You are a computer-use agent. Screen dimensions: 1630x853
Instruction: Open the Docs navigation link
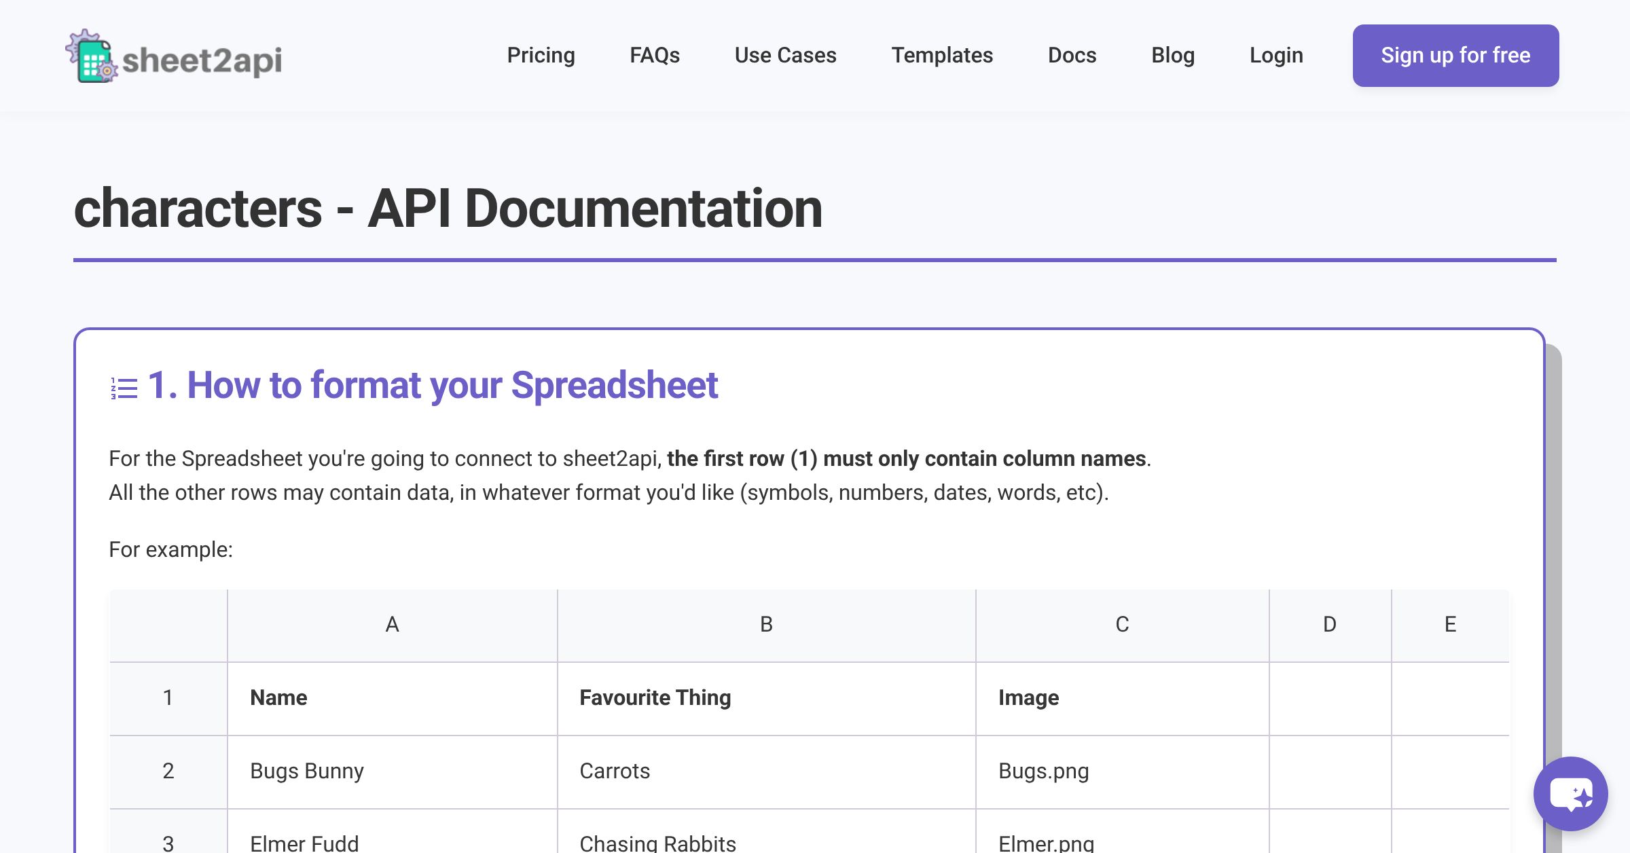click(x=1072, y=55)
